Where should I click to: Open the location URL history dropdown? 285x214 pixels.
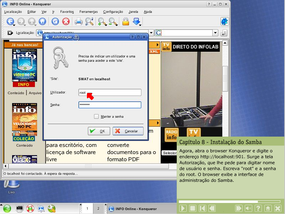(x=151, y=33)
